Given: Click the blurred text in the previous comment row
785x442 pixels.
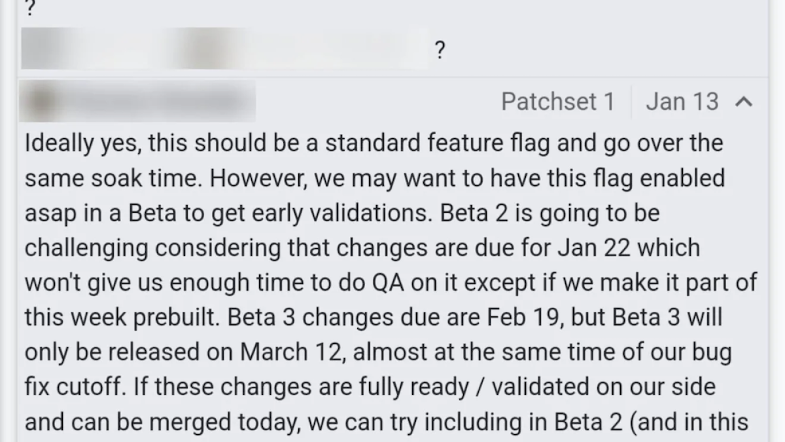Looking at the screenshot, I should coord(224,48).
